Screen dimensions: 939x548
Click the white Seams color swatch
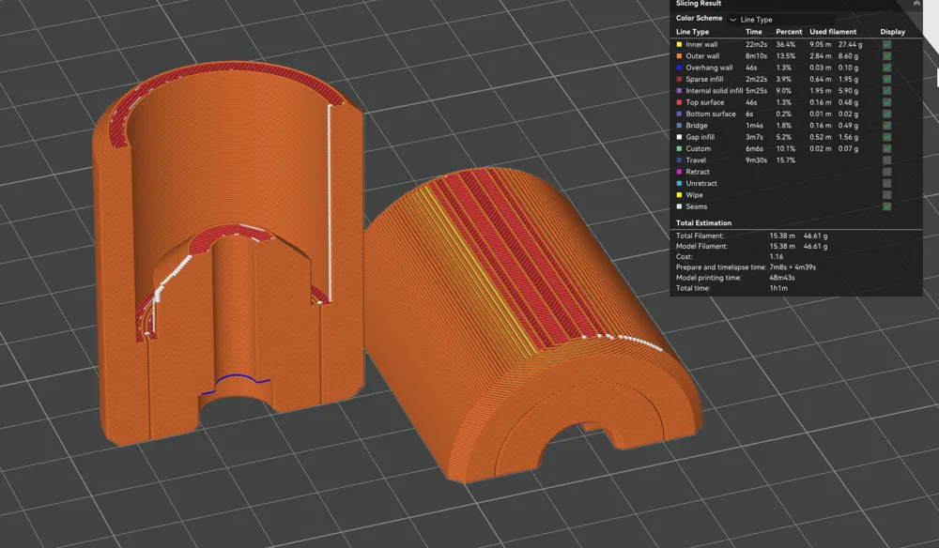point(679,206)
